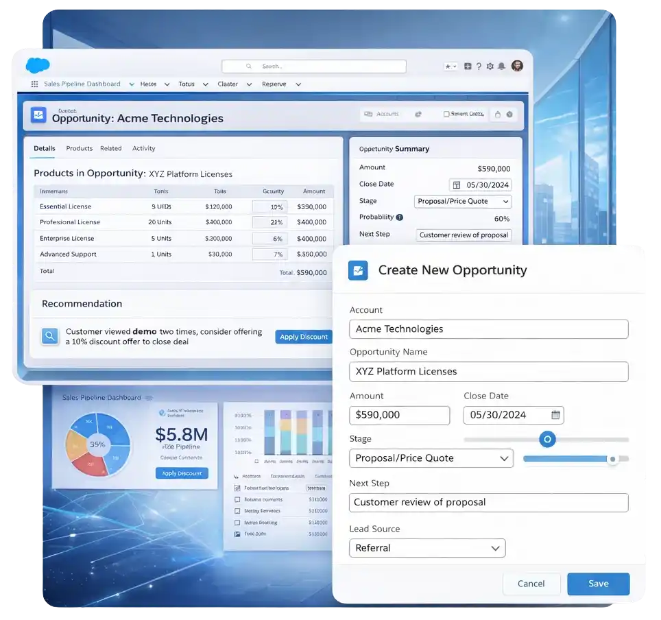Open the Setup gear icon
The image size is (661, 620).
coord(490,67)
